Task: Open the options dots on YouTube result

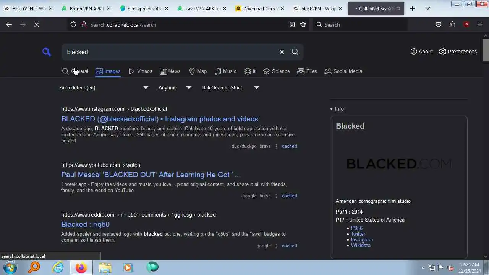Action: (x=276, y=196)
